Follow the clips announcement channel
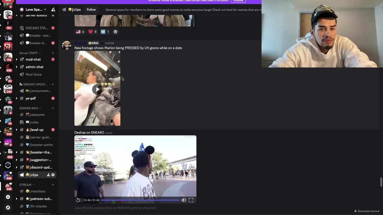Image resolution: width=383 pixels, height=215 pixels. (x=91, y=10)
